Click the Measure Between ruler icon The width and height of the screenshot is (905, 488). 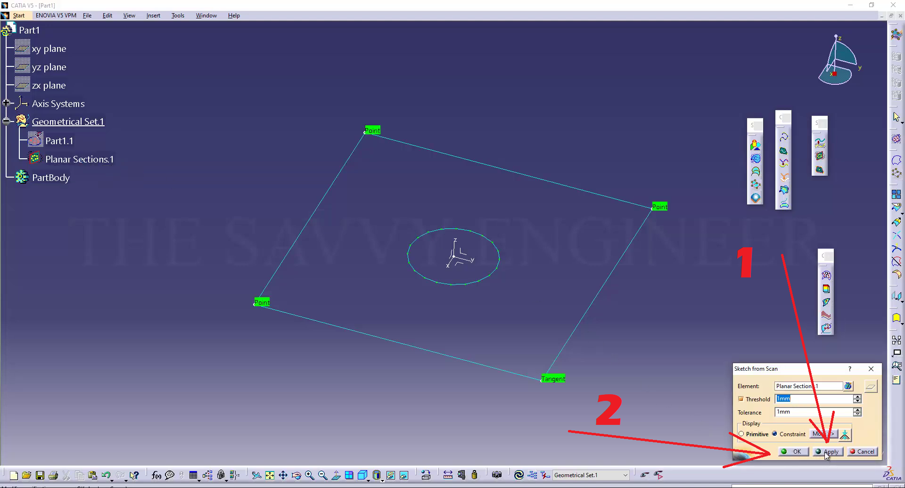tap(448, 475)
